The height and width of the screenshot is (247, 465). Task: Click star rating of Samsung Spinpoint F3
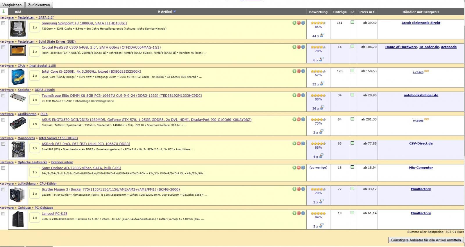click(x=318, y=23)
